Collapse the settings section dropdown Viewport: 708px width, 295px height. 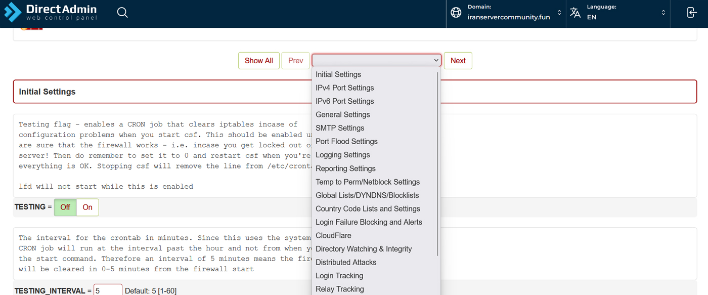[376, 60]
